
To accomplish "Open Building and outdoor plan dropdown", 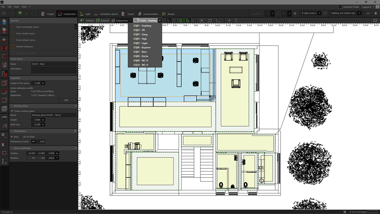I will (346, 13).
